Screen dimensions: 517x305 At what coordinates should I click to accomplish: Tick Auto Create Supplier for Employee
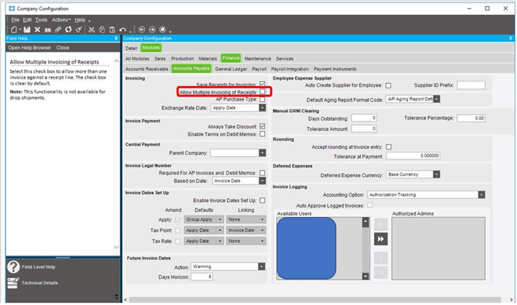[388, 85]
